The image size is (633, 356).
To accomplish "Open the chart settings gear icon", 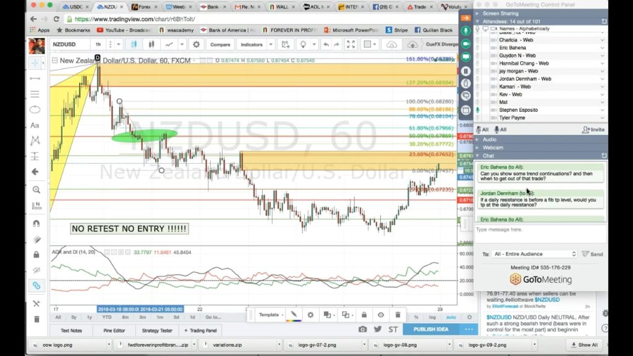I will (x=196, y=44).
